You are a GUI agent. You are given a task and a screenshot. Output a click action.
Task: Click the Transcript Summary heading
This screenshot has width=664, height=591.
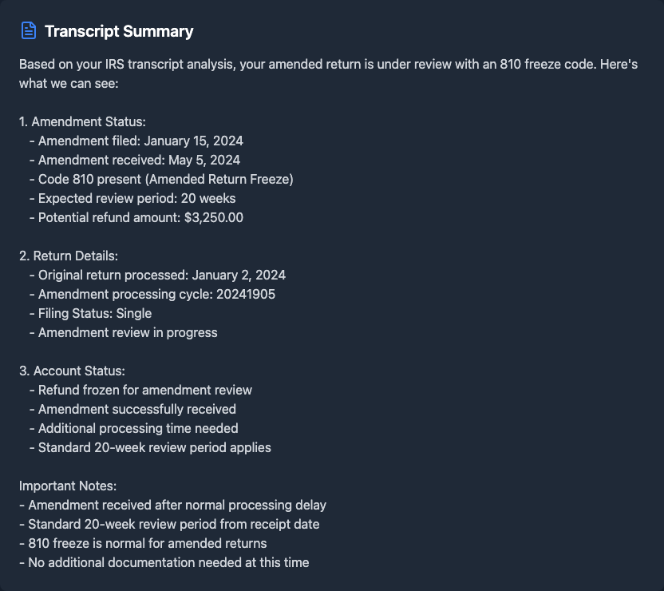[x=119, y=32]
